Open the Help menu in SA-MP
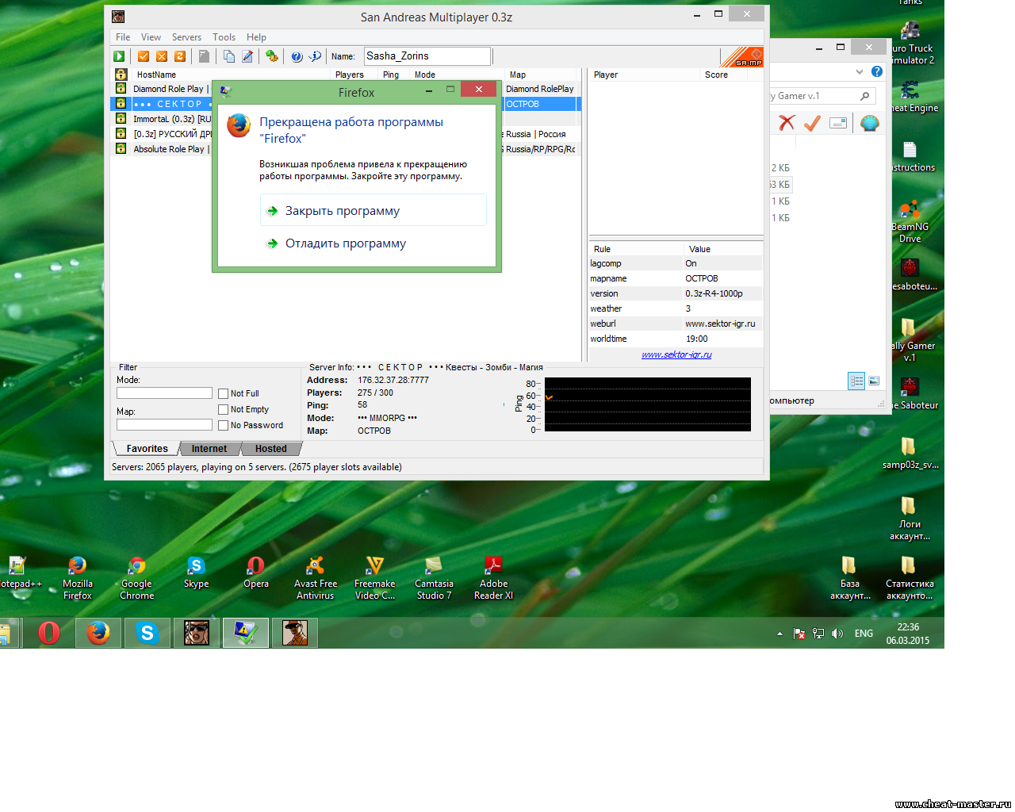The height and width of the screenshot is (812, 1015). point(256,37)
